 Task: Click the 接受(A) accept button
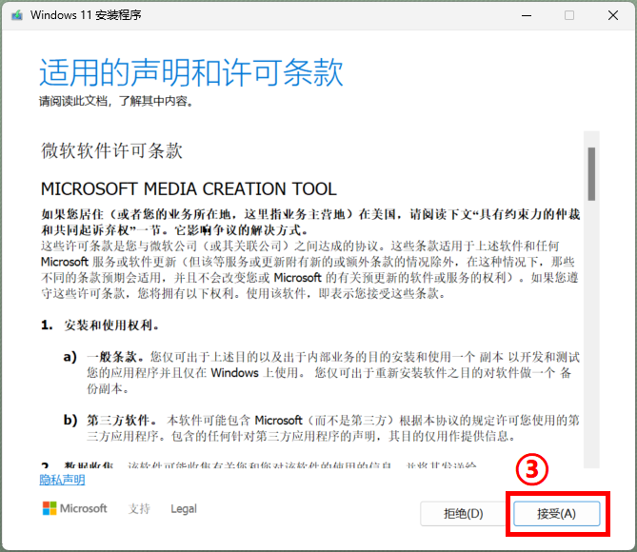pos(557,514)
